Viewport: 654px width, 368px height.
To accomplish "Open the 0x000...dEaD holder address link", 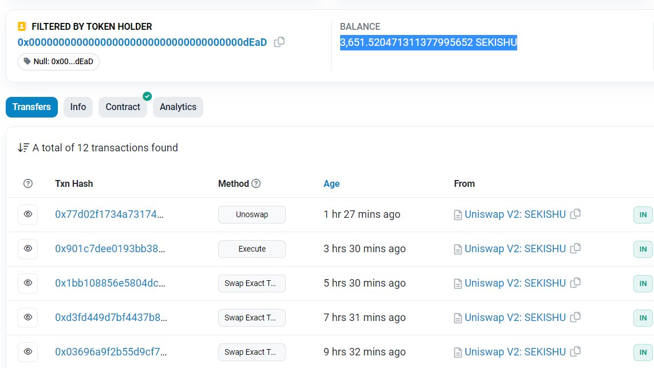I will pyautogui.click(x=142, y=42).
